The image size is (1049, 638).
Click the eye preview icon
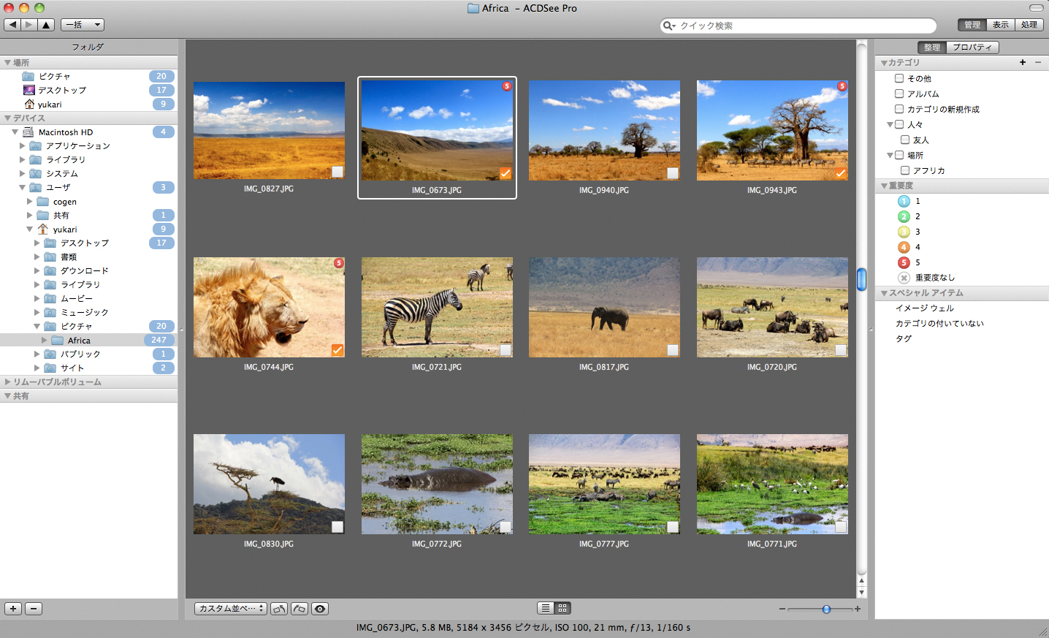tap(320, 608)
